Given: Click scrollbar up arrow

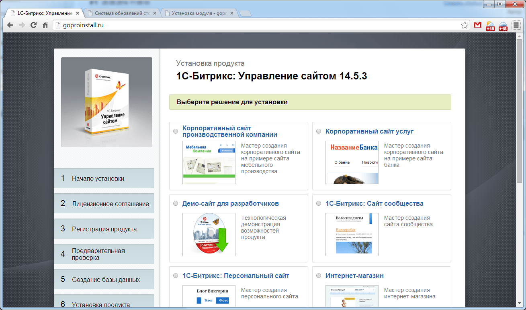Looking at the screenshot, I should tap(519, 36).
